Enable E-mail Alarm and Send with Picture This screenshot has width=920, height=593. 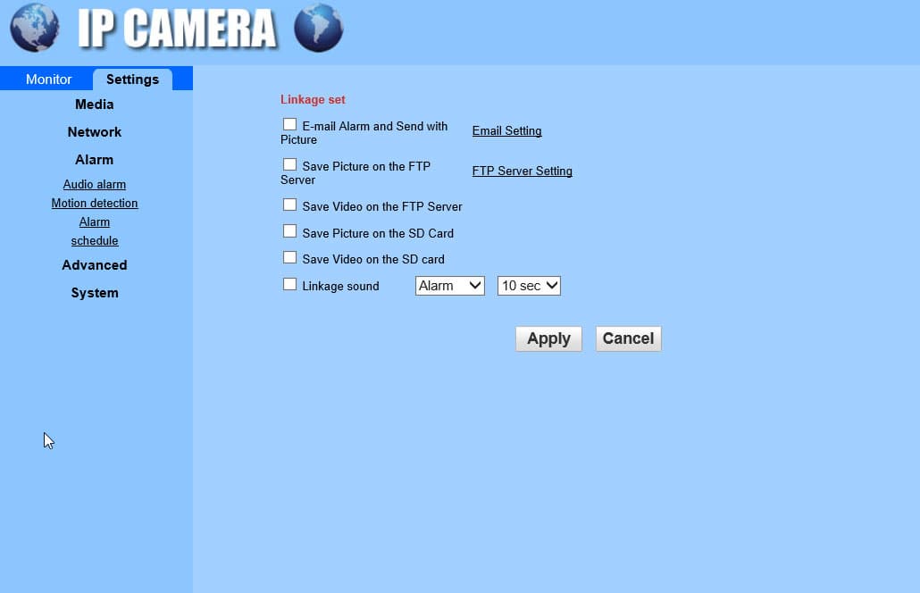click(x=290, y=124)
